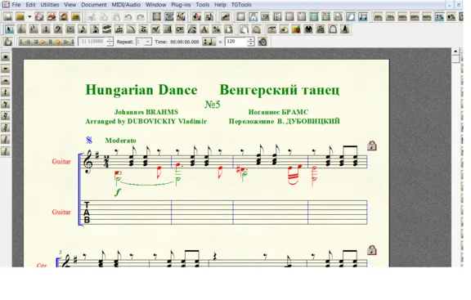Open the Plug-ins menu
471x300 pixels.
(181, 5)
